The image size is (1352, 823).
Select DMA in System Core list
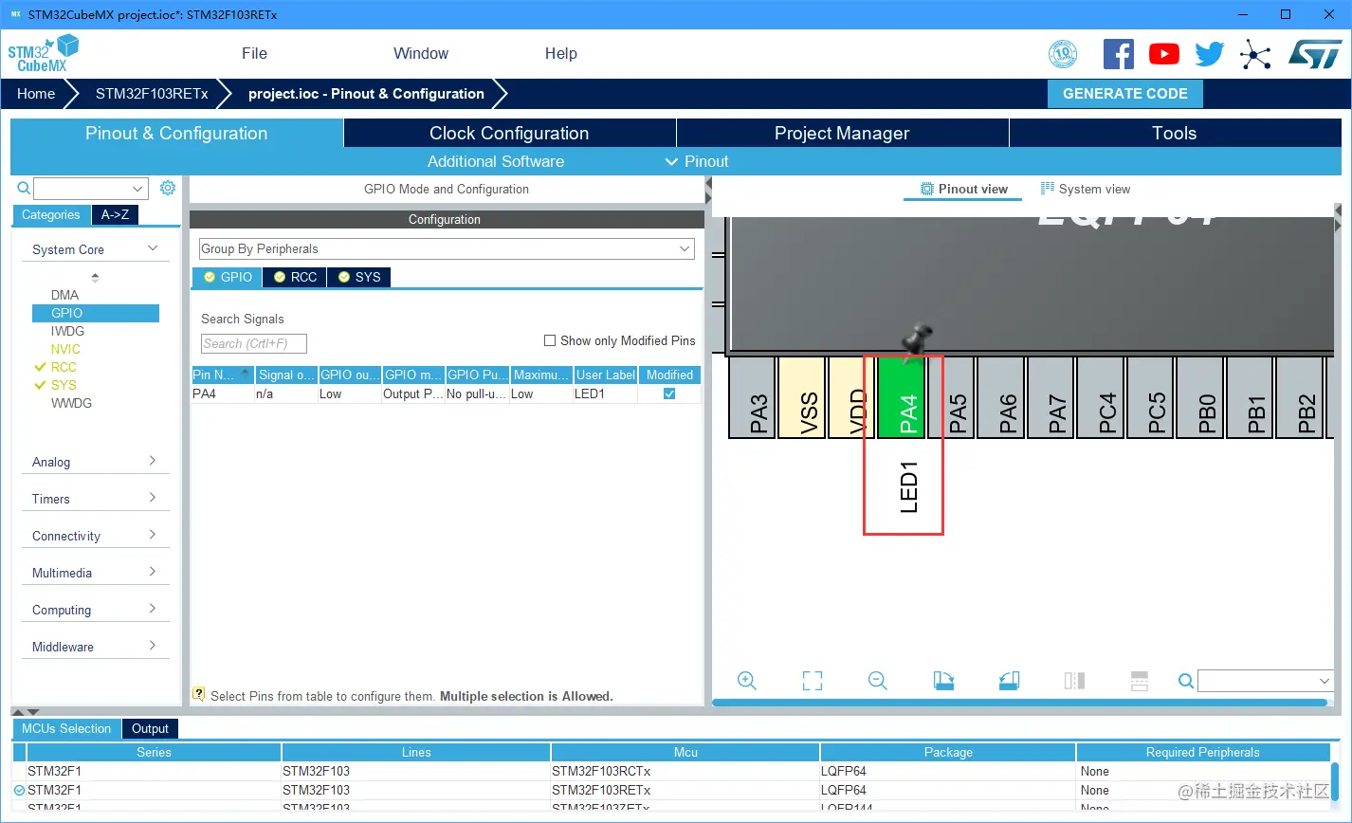coord(65,295)
